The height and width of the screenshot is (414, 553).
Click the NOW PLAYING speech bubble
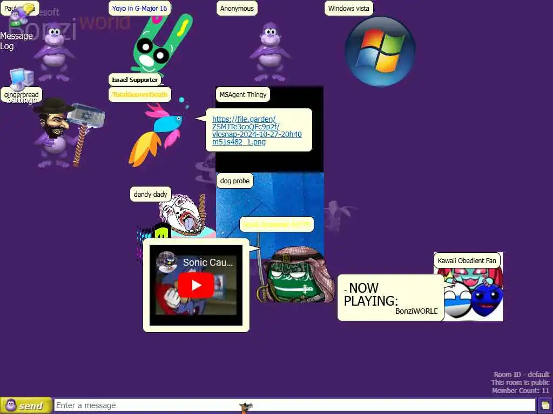[x=390, y=298]
